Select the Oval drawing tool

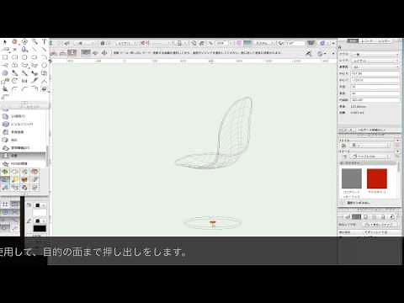(x=35, y=57)
